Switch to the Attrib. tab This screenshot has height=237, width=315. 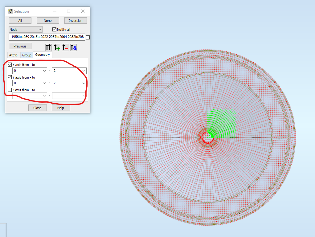(14, 55)
